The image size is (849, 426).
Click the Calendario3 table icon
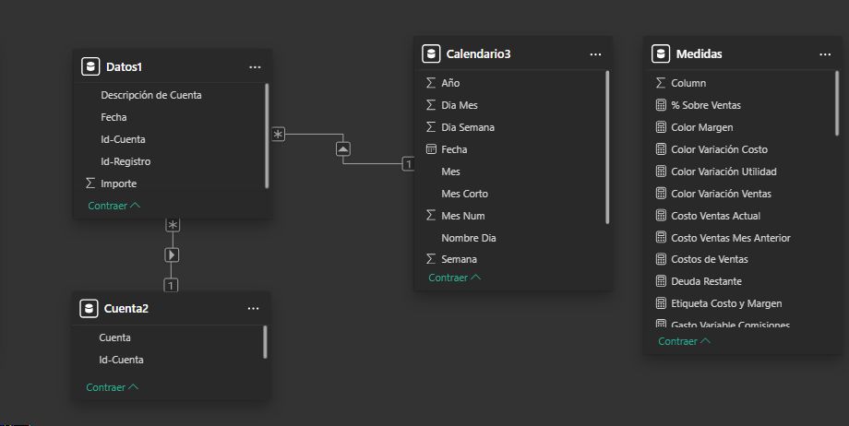coord(430,54)
